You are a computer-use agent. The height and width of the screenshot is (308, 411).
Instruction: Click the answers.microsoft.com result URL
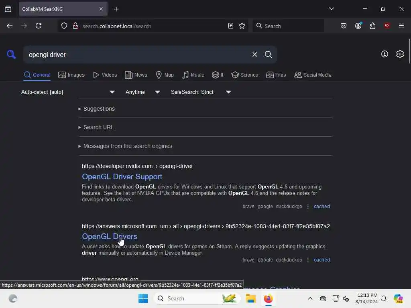pos(206,226)
